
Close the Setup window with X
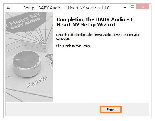(x=143, y=7)
